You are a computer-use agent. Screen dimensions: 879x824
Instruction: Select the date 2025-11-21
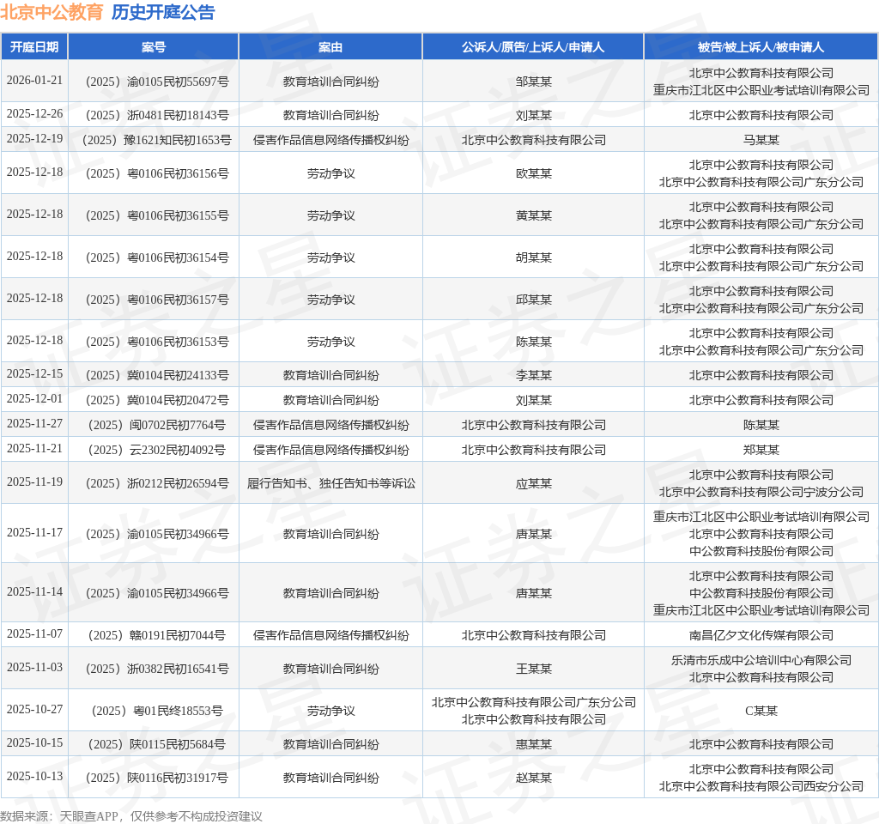pos(34,448)
